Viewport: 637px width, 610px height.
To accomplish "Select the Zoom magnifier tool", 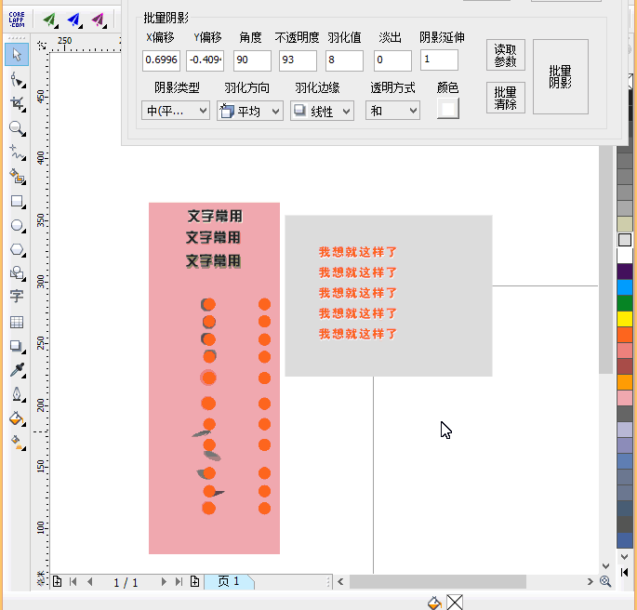I will pyautogui.click(x=17, y=128).
